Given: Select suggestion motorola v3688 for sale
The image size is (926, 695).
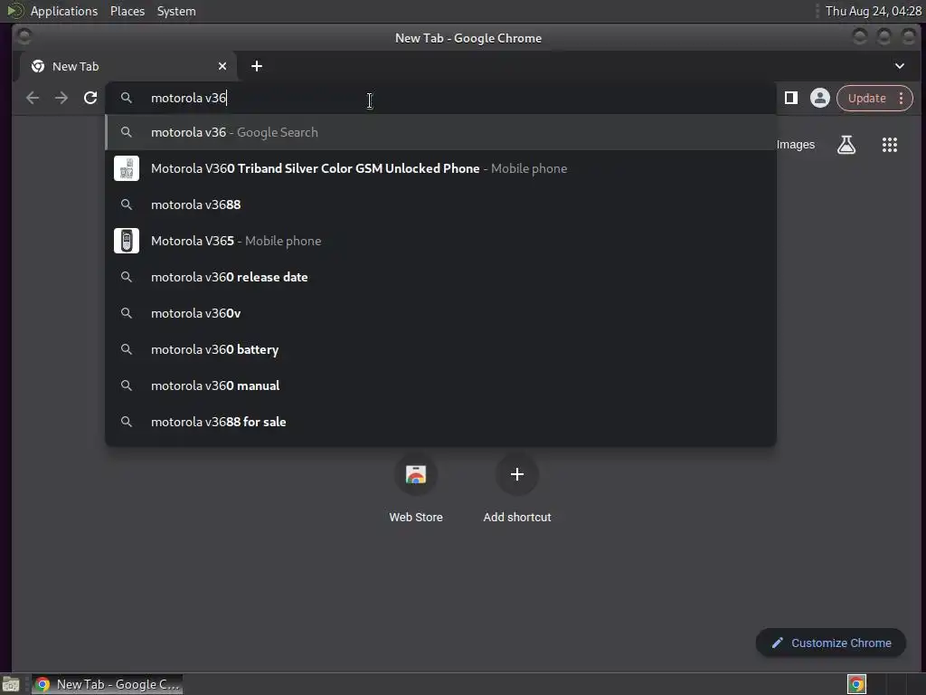Looking at the screenshot, I should click(x=440, y=422).
